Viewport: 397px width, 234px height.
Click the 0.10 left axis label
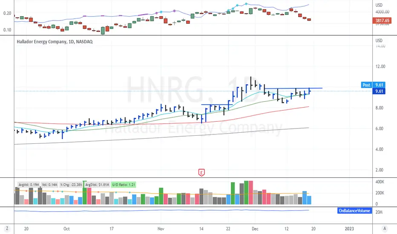pos(7,30)
